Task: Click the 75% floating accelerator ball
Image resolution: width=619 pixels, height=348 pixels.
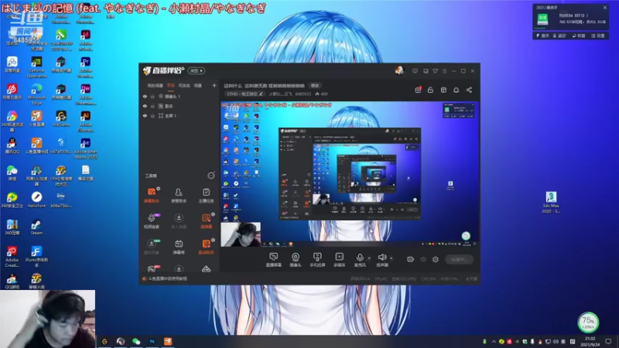Action: pyautogui.click(x=588, y=322)
